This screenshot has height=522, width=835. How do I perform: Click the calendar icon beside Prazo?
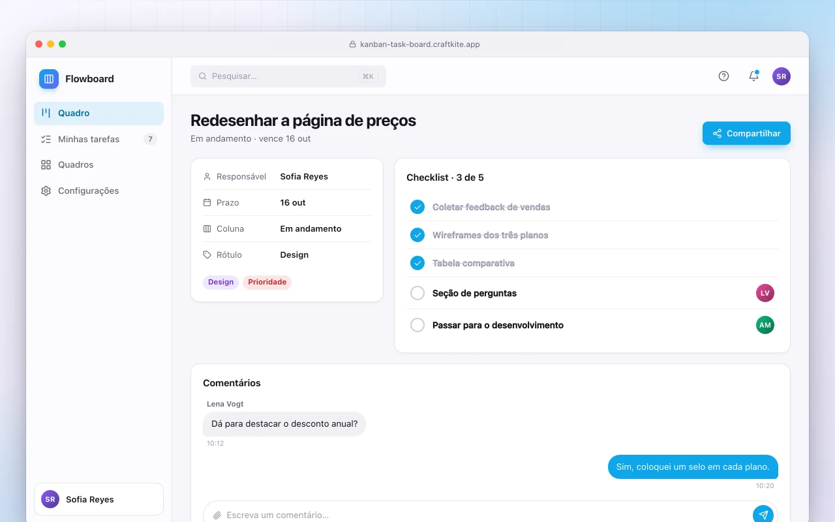click(x=207, y=203)
